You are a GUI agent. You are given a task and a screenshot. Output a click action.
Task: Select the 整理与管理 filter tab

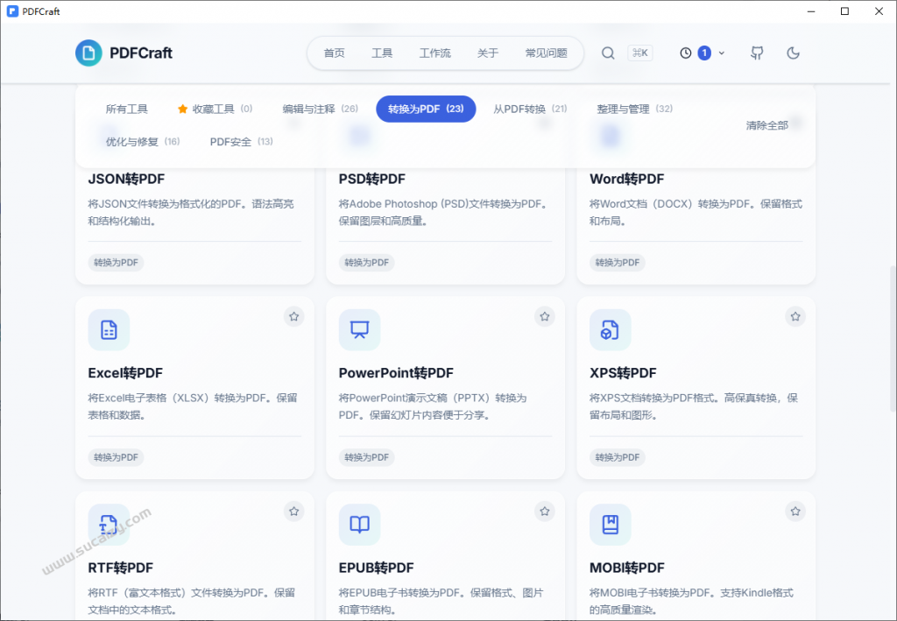click(634, 109)
